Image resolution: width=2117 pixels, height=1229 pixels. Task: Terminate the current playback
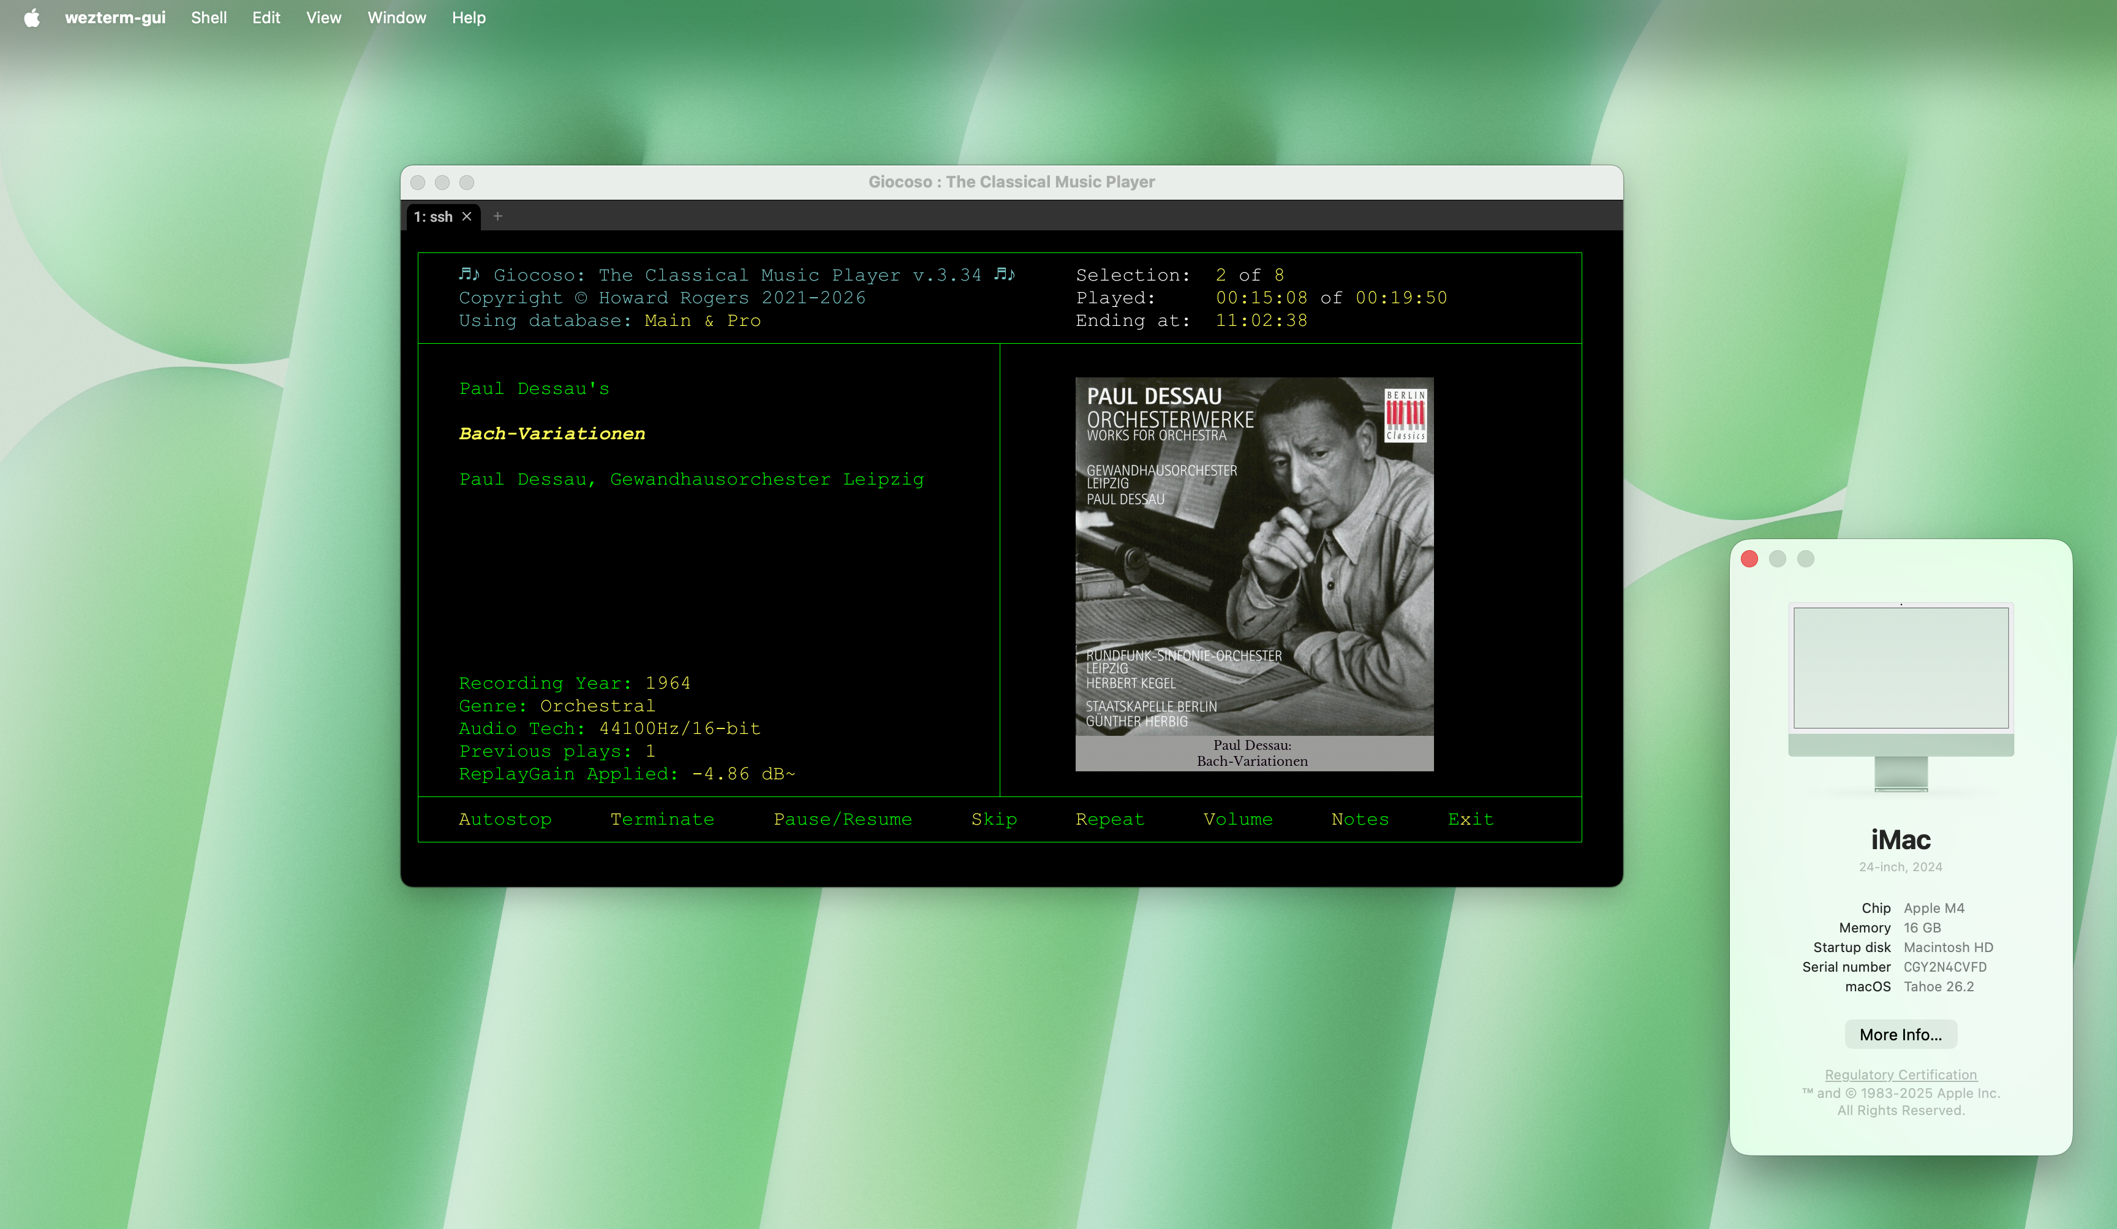(x=663, y=819)
